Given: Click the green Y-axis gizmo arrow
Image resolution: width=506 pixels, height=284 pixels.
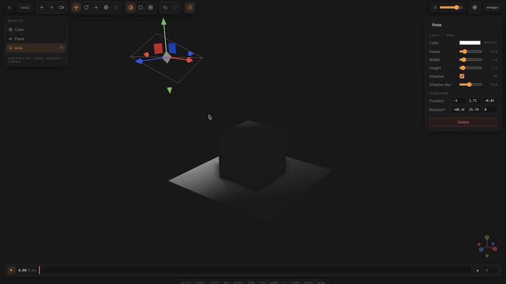Looking at the screenshot, I should coord(164,22).
